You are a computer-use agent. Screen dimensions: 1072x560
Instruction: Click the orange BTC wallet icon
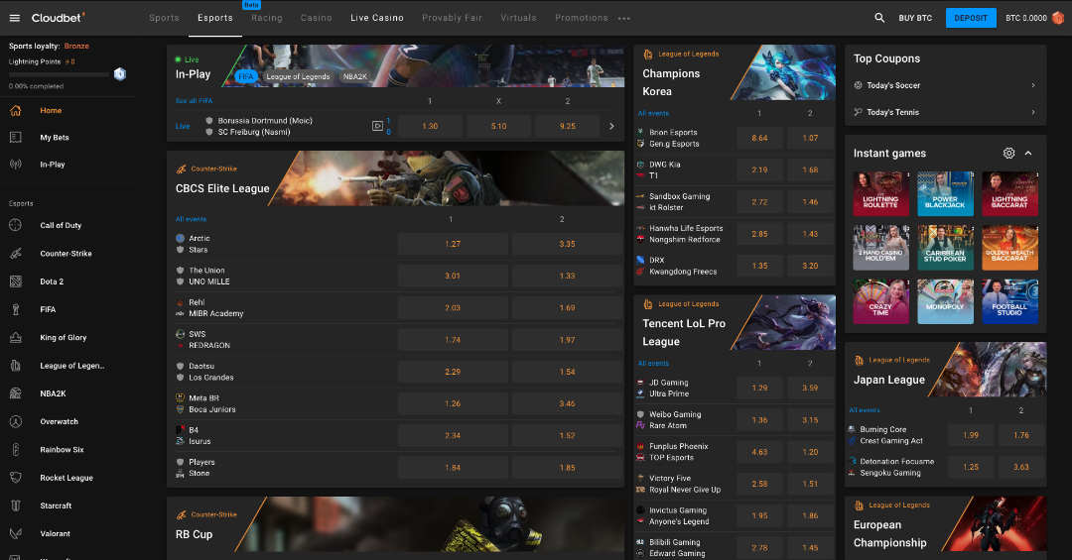[x=1058, y=18]
